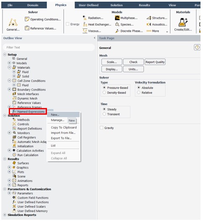Collapse the Materials tree node
Image resolution: width=203 pixels, height=221 pixels.
(9, 67)
